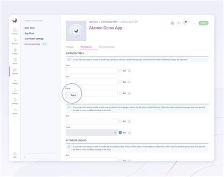This screenshot has height=177, width=224.
Task: Open App Store in Connect navigation
Action: pos(29,33)
